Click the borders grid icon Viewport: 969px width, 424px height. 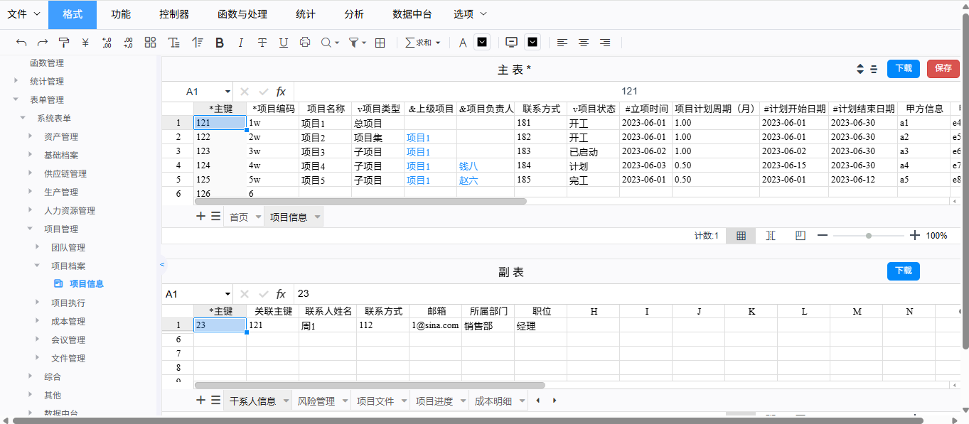tap(380, 43)
